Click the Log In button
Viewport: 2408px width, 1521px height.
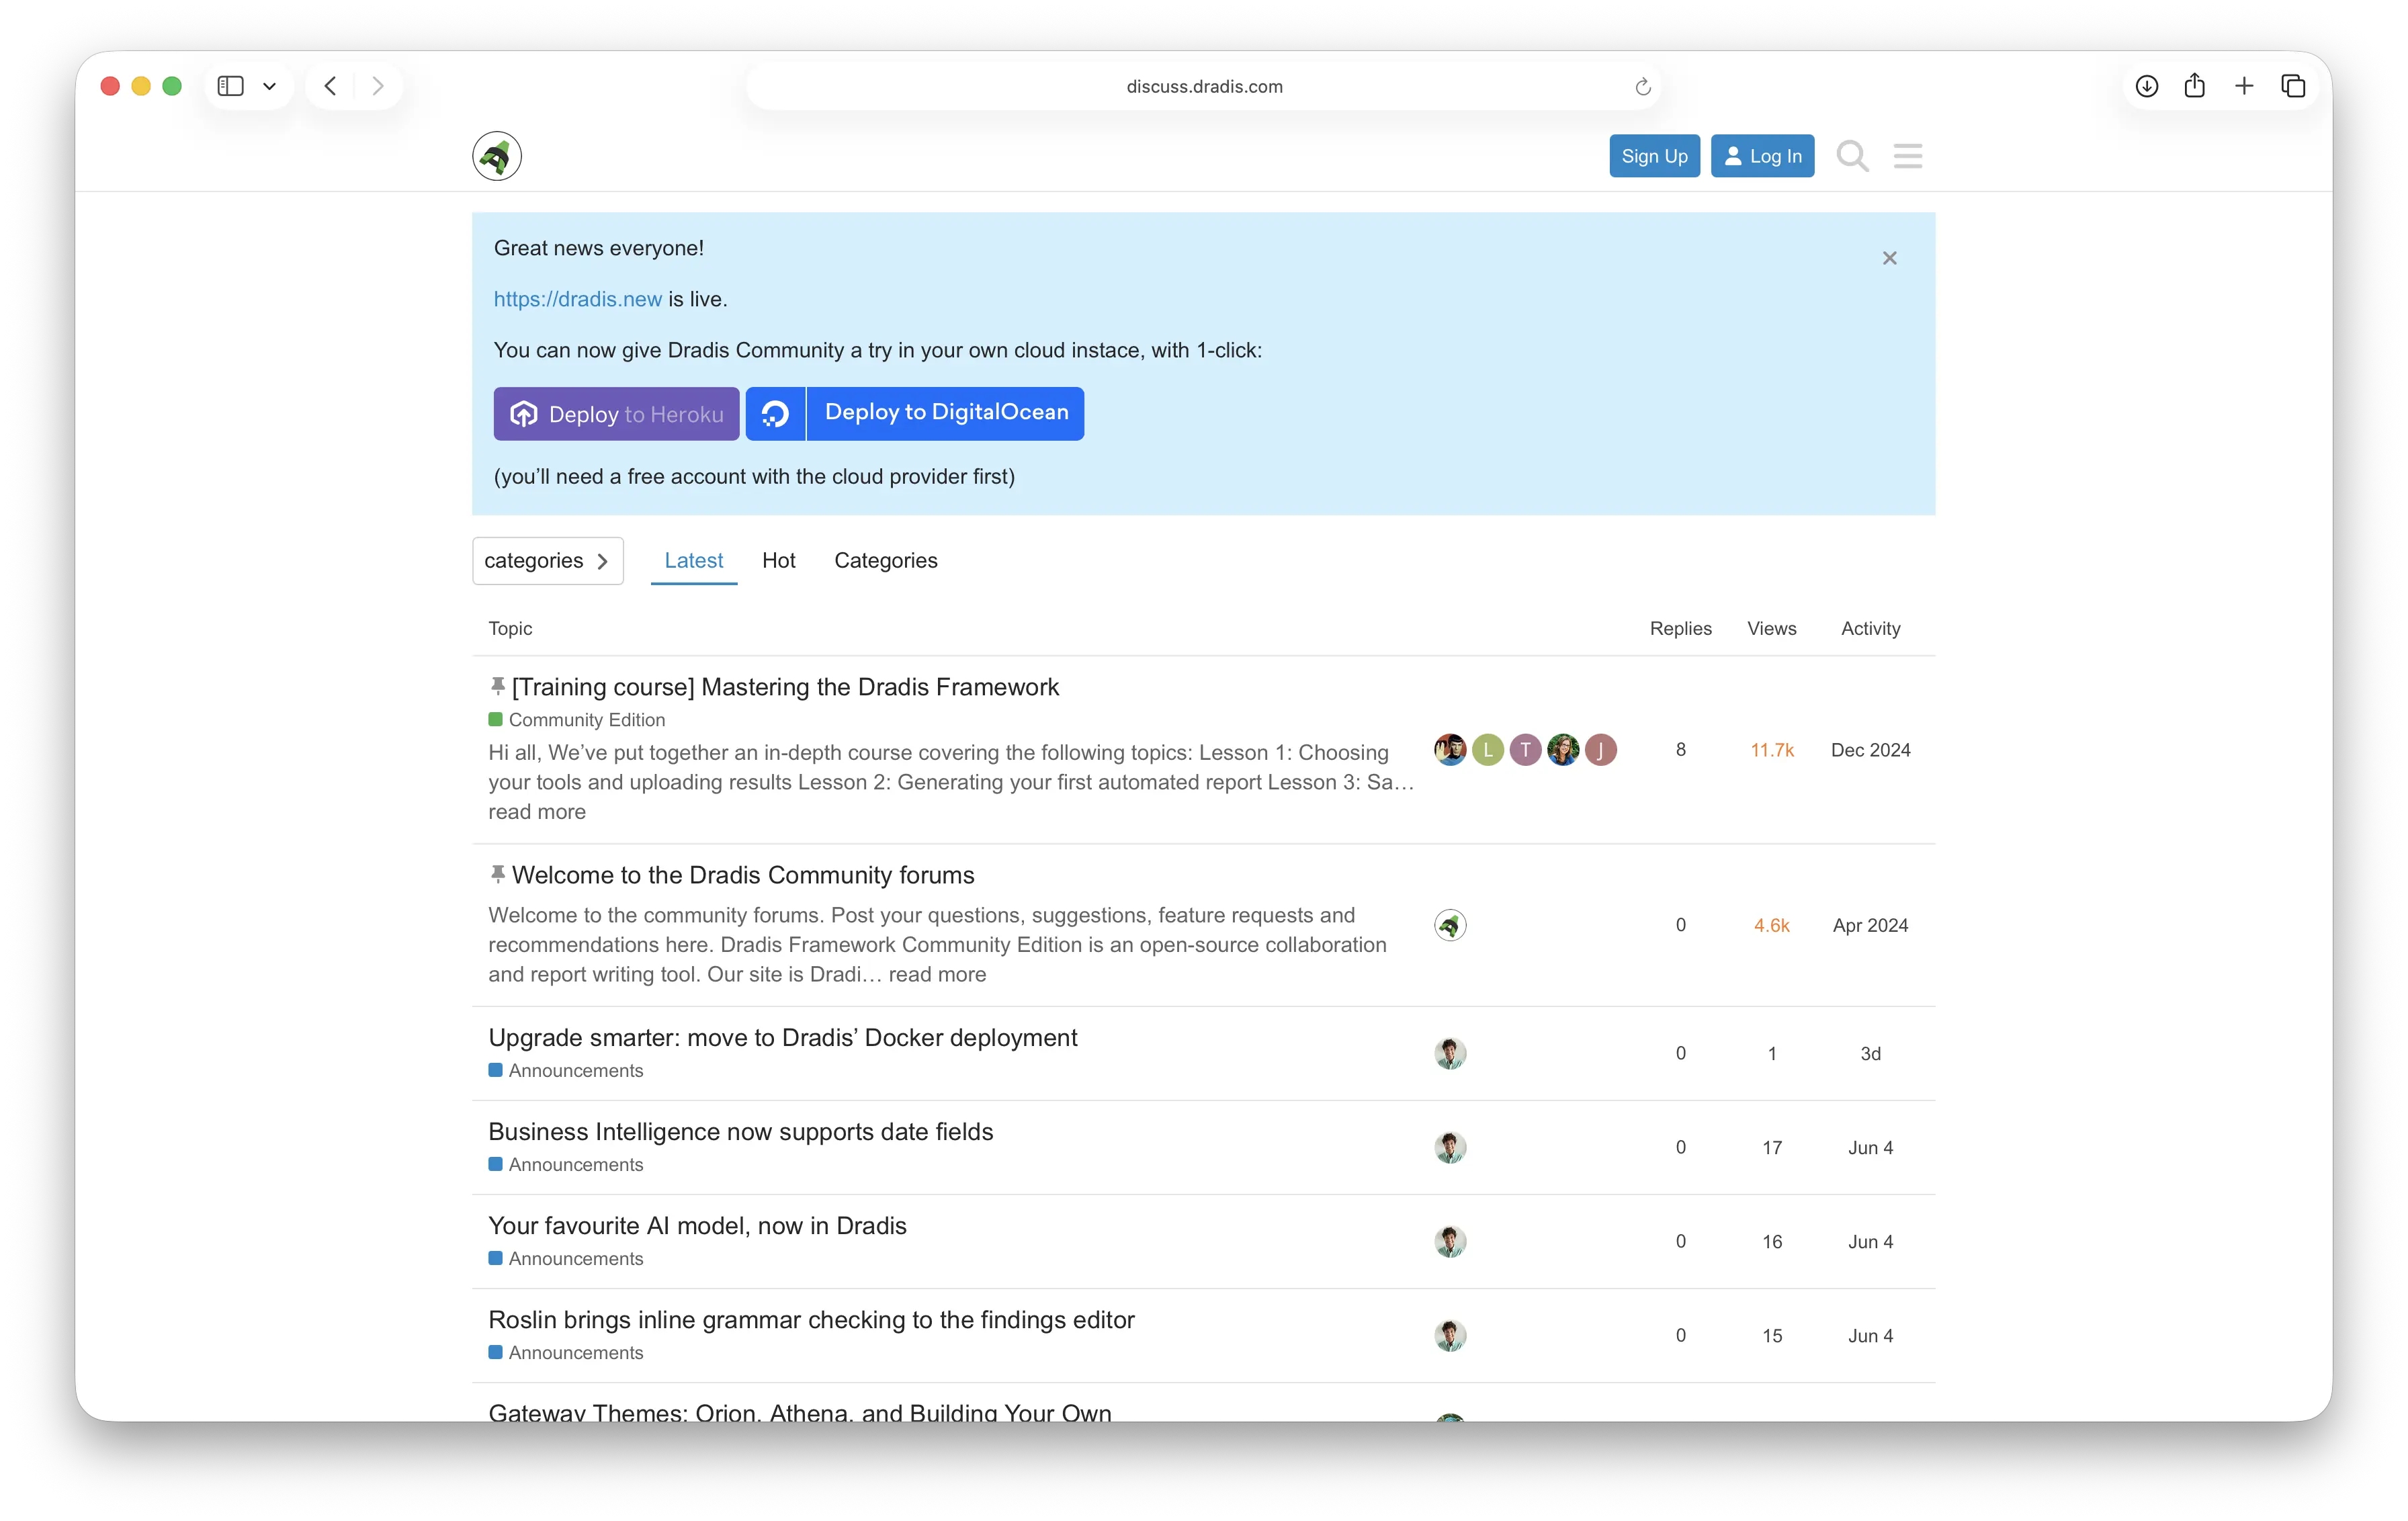pyautogui.click(x=1762, y=156)
